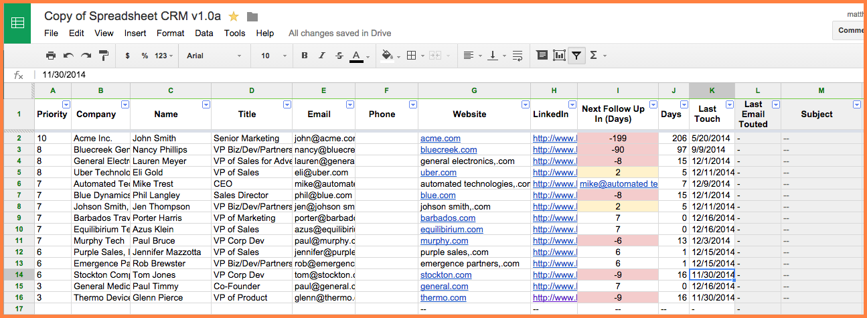Open filter dropdown on Title column
The width and height of the screenshot is (867, 318).
[287, 104]
